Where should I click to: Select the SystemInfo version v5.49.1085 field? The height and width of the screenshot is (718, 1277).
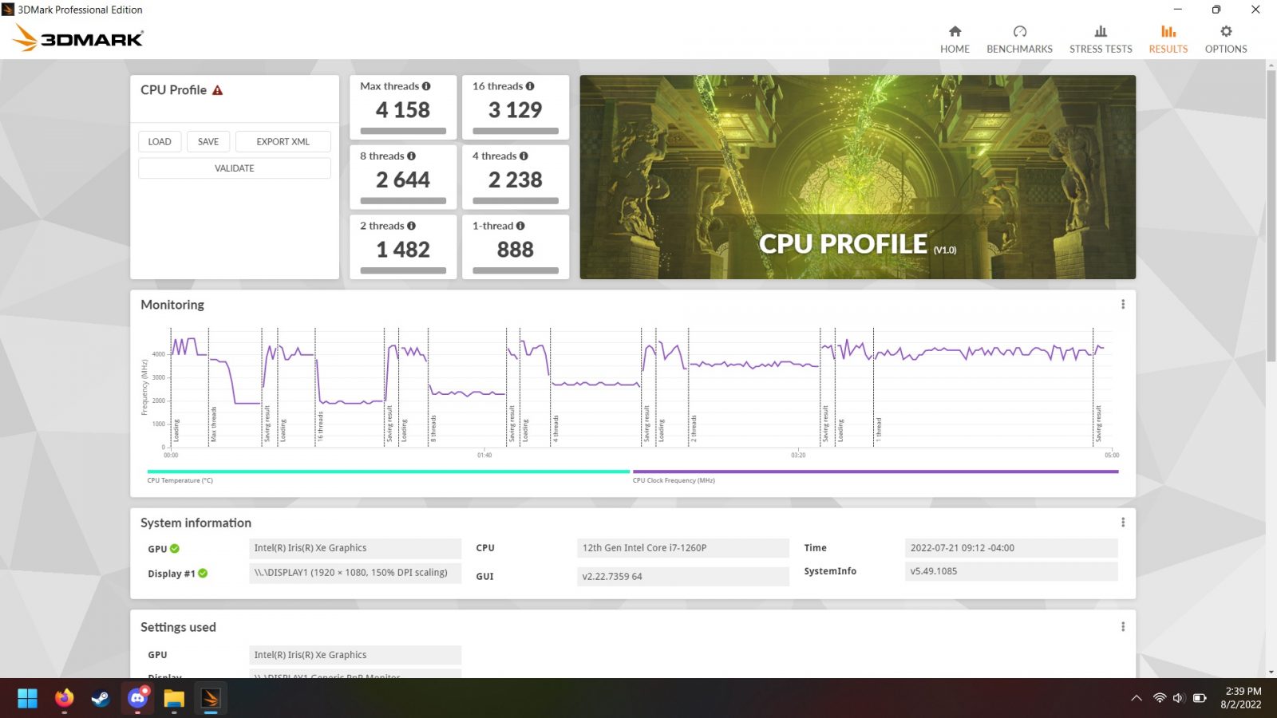coord(1011,571)
